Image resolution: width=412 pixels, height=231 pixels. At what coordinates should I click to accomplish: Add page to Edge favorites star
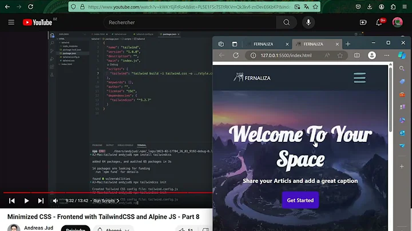[x=340, y=55]
